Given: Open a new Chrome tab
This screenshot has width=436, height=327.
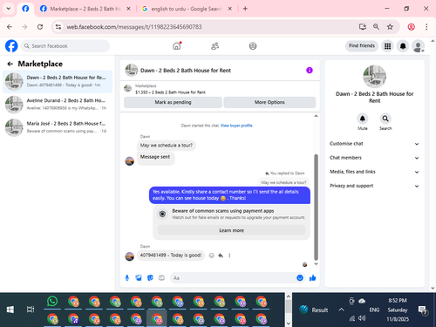Looking at the screenshot, I should [245, 9].
